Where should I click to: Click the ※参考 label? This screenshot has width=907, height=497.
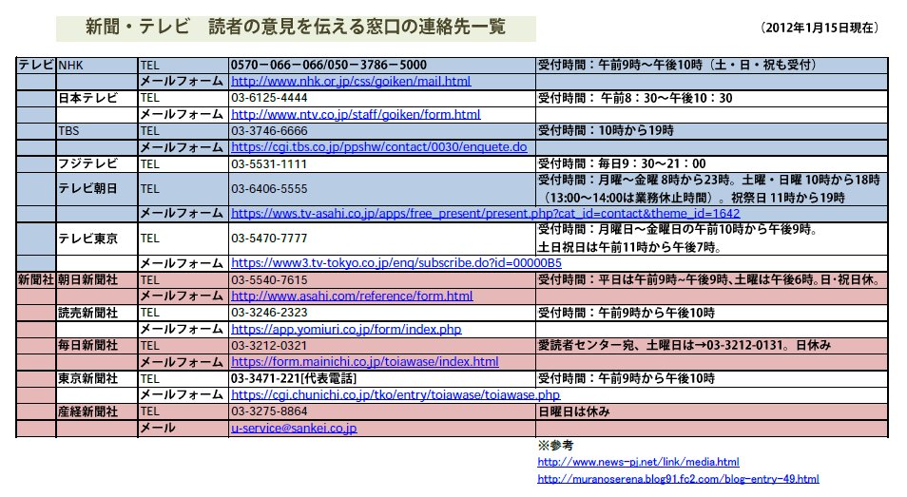[x=555, y=446]
